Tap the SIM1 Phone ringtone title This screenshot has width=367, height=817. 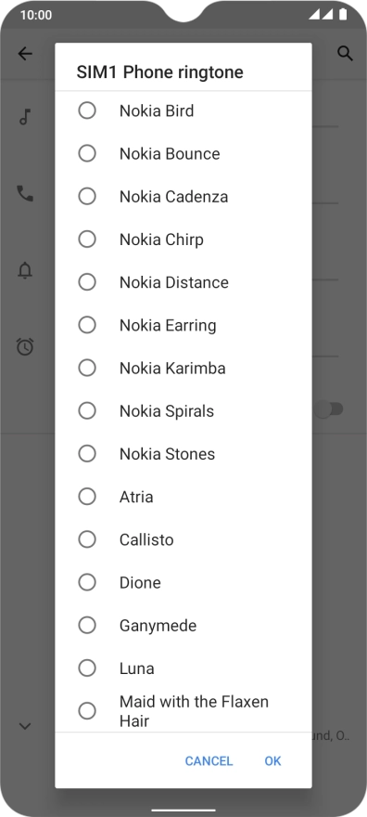click(x=160, y=71)
